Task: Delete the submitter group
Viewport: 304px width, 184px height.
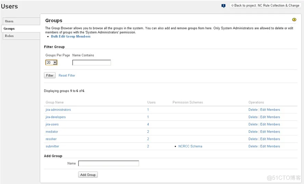Action: click(x=253, y=146)
